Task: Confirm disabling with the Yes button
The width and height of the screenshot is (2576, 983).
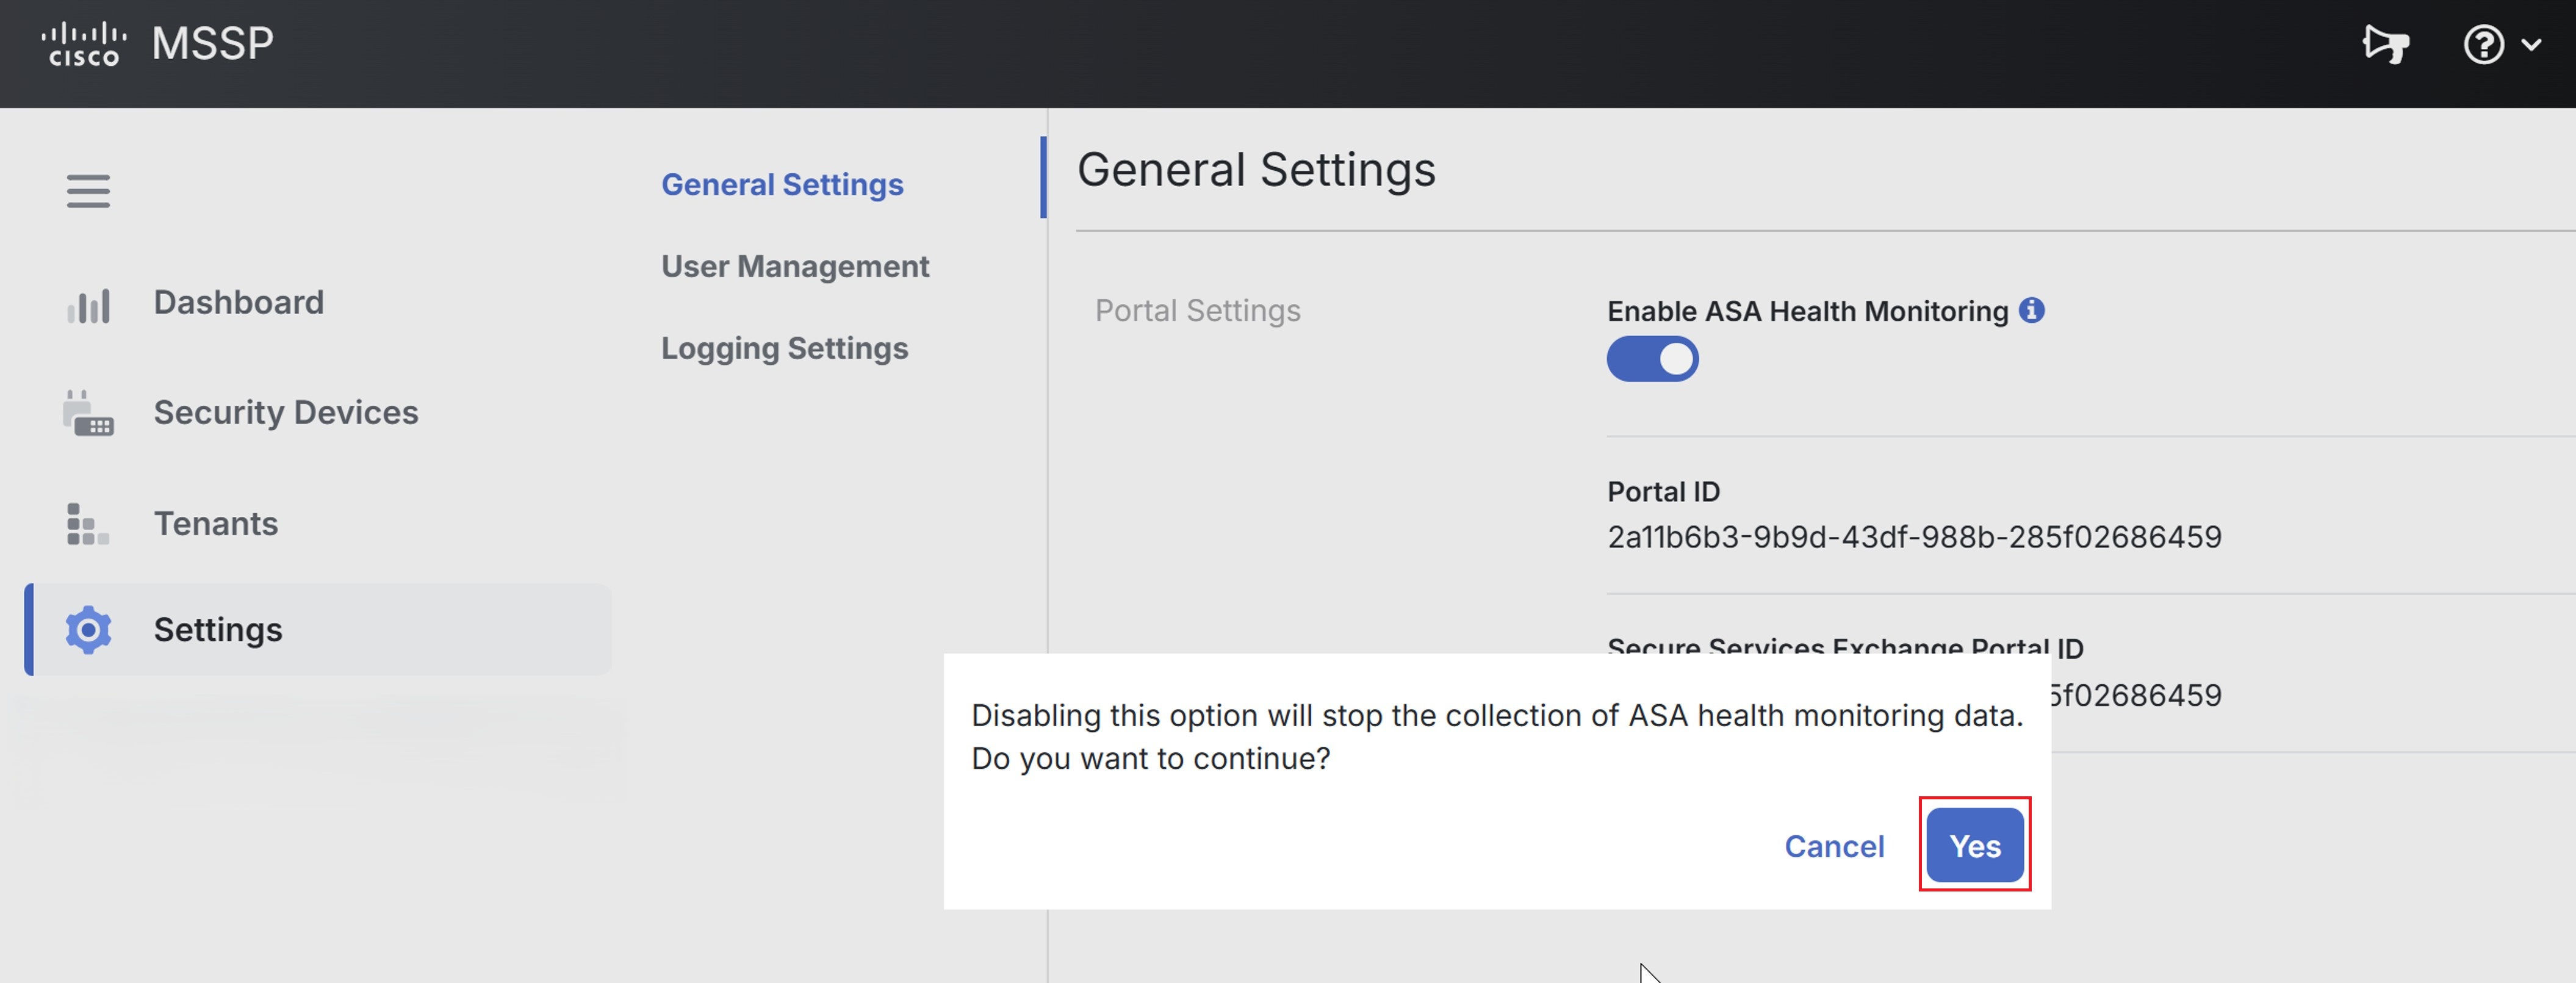Action: pos(1974,845)
